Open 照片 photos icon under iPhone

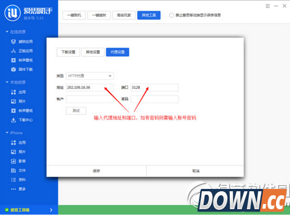(x=13, y=152)
